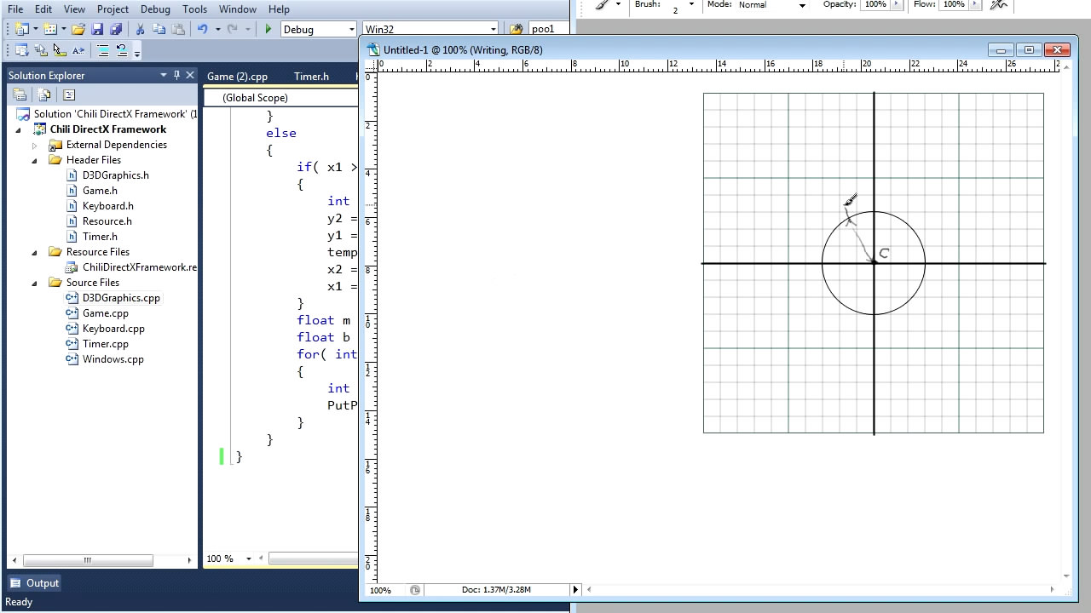Screen dimensions: 1091x613
Task: Open the Global Scope dropdown in the editor
Action: click(x=281, y=97)
